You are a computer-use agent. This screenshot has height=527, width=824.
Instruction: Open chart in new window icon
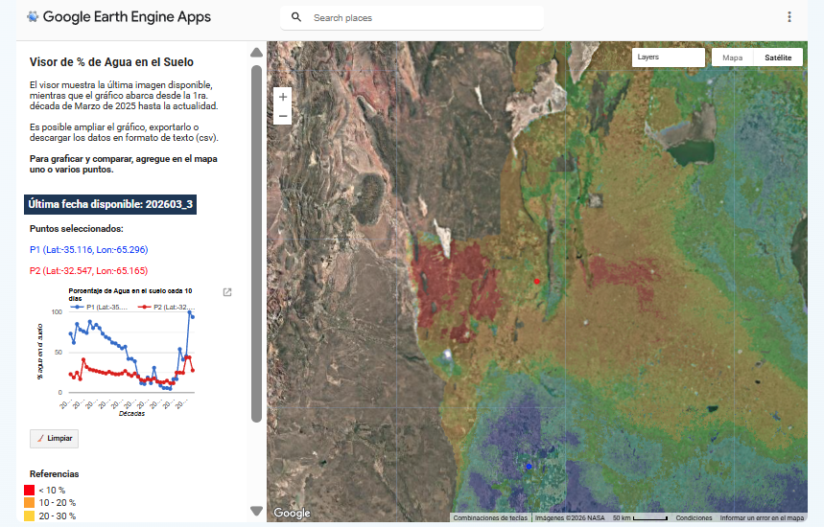pos(227,292)
